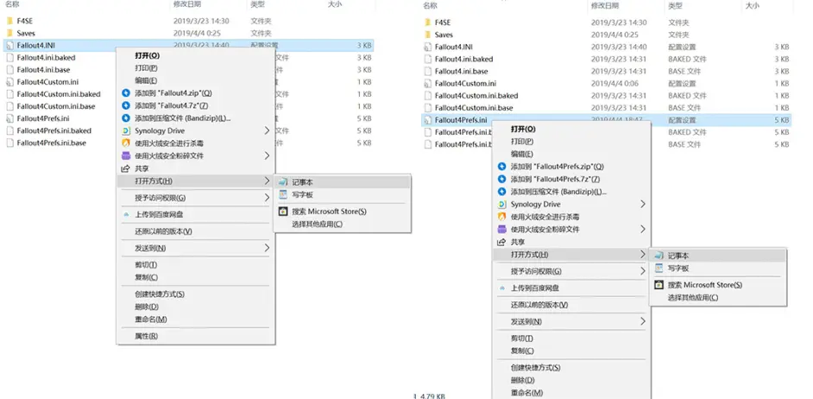813x399 pixels.
Task: Expand 使用火绒安全粉碎文件 arrow in Fallout4Prefs.ini menu
Action: [643, 230]
